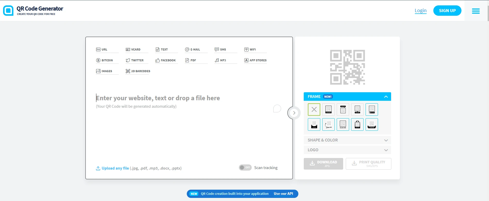Collapse the FRAME section
This screenshot has width=489, height=201.
386,97
